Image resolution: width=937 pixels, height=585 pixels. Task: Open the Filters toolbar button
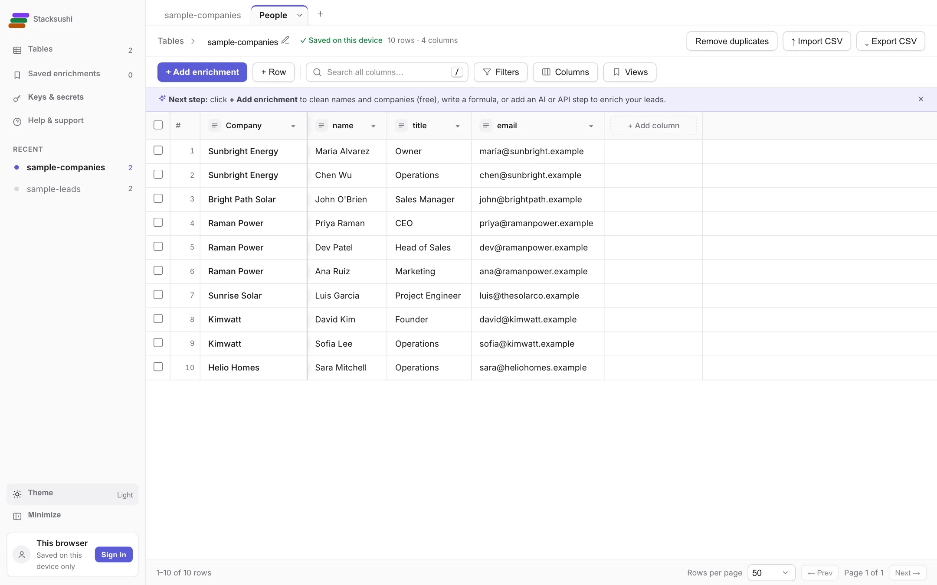pos(501,72)
